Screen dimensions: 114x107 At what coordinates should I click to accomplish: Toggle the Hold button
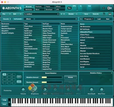[x=4, y=104]
